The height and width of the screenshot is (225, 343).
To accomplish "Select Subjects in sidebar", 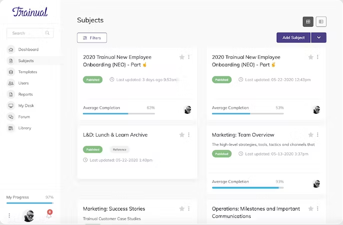I will [26, 61].
